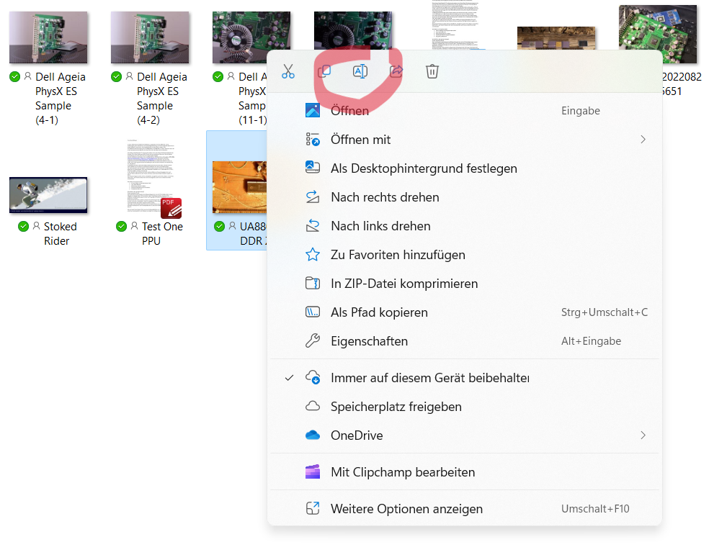Click the green sync checkmark on Stoked Rider

click(24, 226)
